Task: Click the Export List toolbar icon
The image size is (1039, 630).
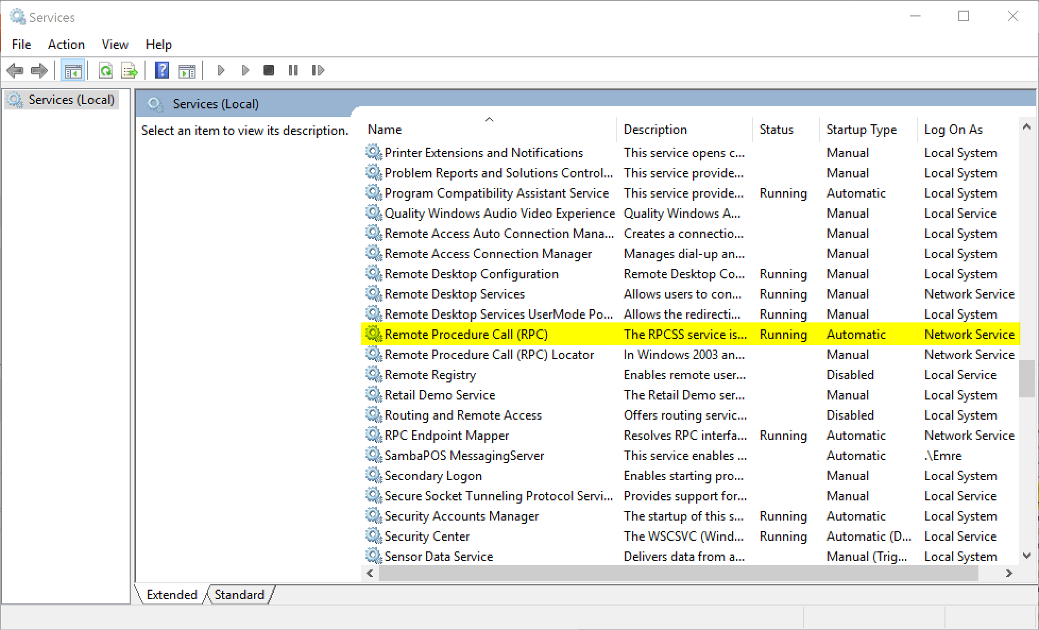Action: click(x=130, y=70)
